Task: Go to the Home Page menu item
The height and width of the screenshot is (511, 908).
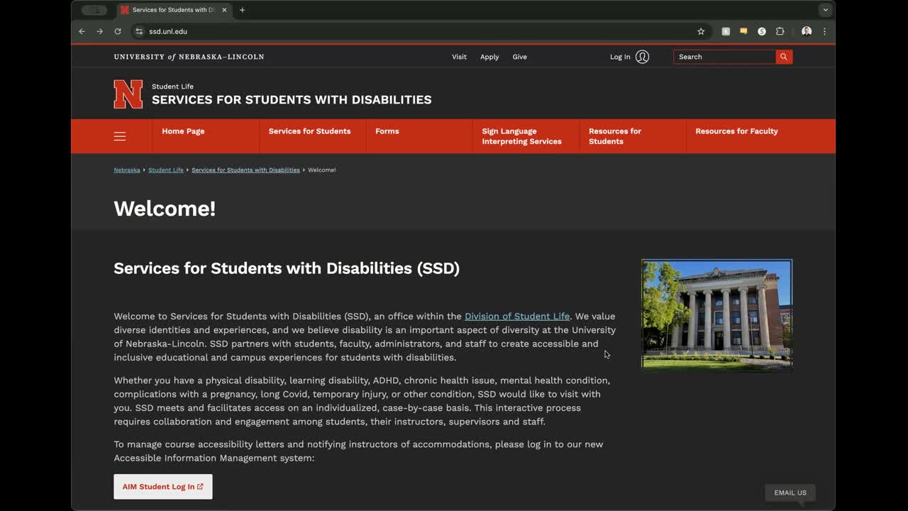Action: [x=183, y=131]
